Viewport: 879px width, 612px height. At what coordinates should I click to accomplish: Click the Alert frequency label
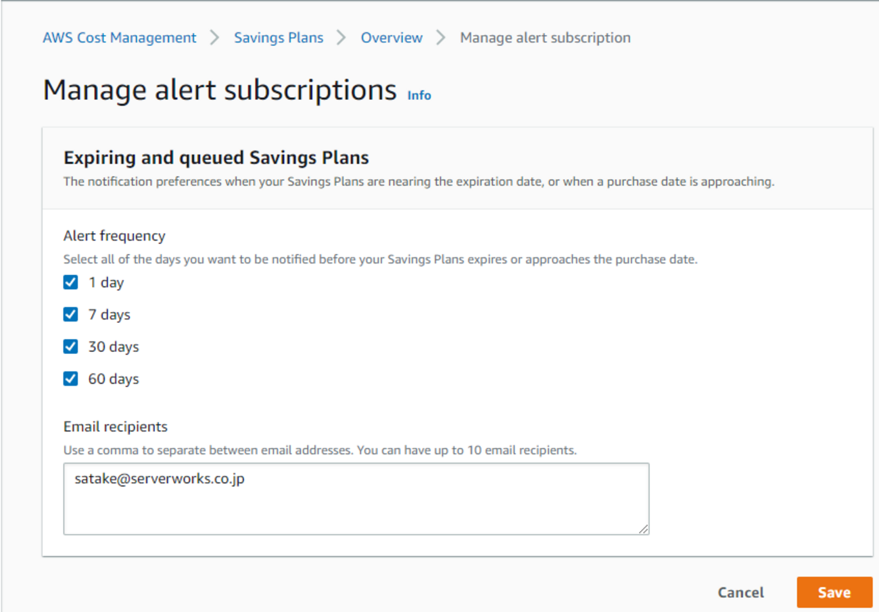(x=114, y=236)
